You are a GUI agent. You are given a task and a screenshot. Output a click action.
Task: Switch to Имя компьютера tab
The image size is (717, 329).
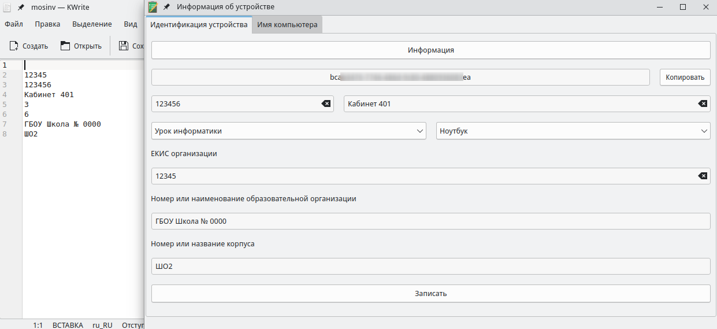pyautogui.click(x=287, y=25)
